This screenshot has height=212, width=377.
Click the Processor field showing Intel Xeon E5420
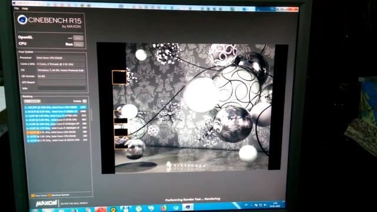(61, 58)
